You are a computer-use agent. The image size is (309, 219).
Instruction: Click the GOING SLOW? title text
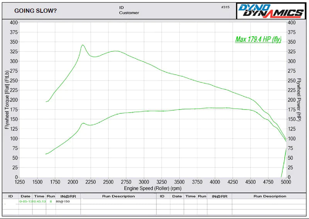point(35,11)
